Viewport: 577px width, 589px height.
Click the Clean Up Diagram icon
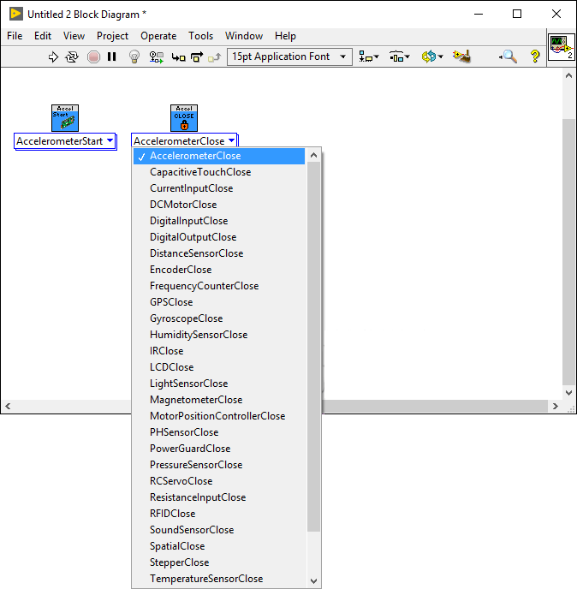click(x=461, y=57)
